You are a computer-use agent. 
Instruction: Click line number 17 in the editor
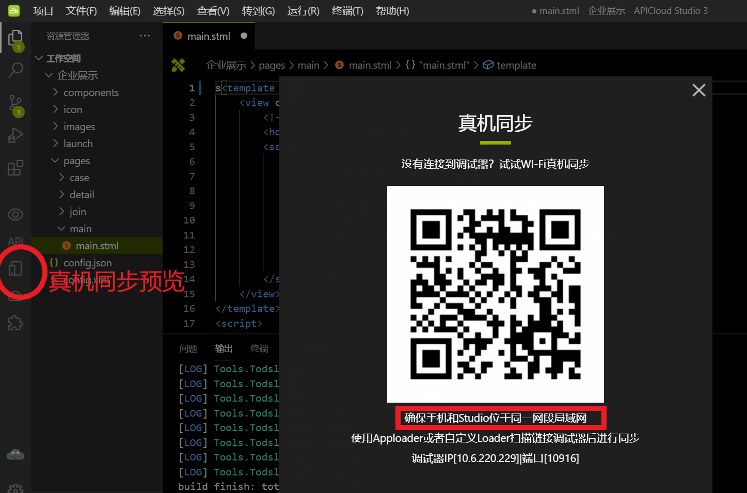(189, 324)
